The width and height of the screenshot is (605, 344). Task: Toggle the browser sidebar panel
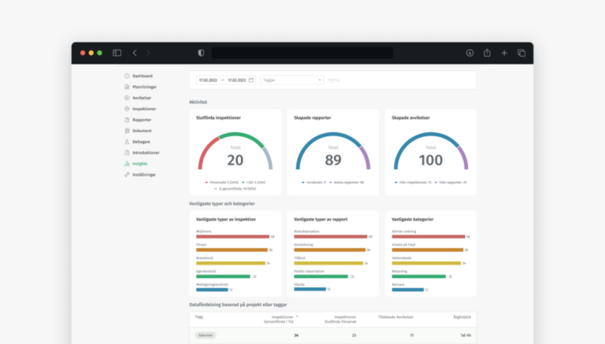[117, 53]
